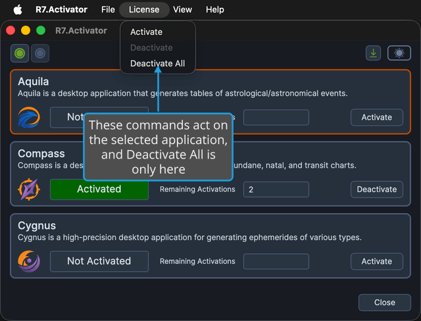Click the green zoom window button
The height and width of the screenshot is (321, 421).
pyautogui.click(x=41, y=30)
